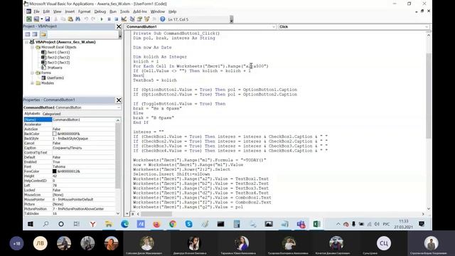Viewport: 455px width, 256px height.
Task: Open VBA Help with the question mark icon
Action: [163, 19]
